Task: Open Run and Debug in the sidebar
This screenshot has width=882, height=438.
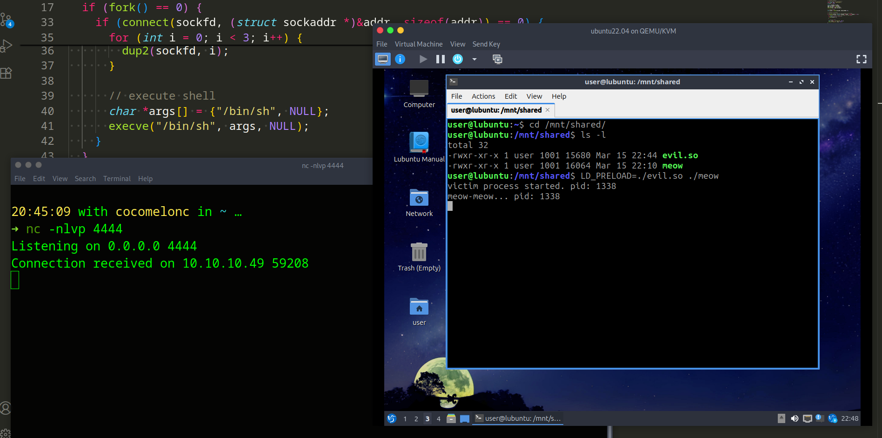Action: (7, 45)
